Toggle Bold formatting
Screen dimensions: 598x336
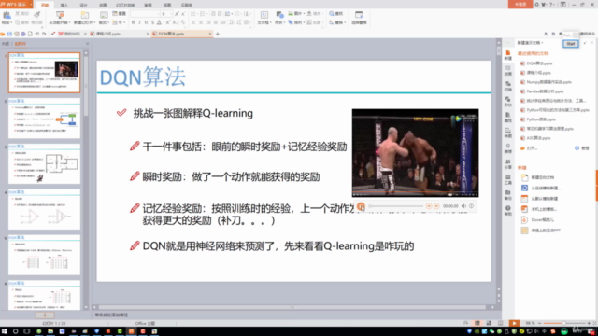133,22
